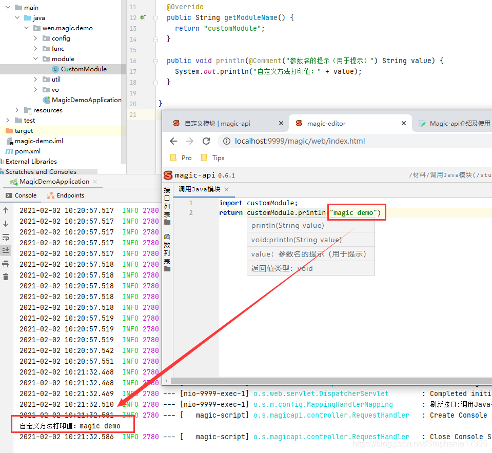Fold the println method at line 16
Screen dimensions: 492x453
coord(155,61)
